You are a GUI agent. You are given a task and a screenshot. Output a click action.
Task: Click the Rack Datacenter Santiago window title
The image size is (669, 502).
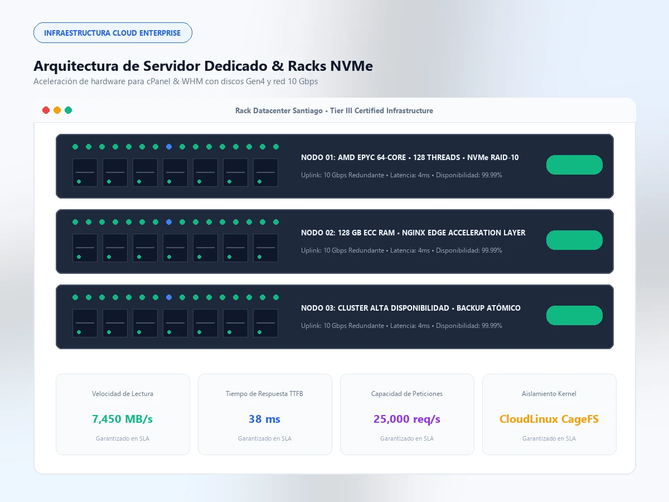[334, 110]
